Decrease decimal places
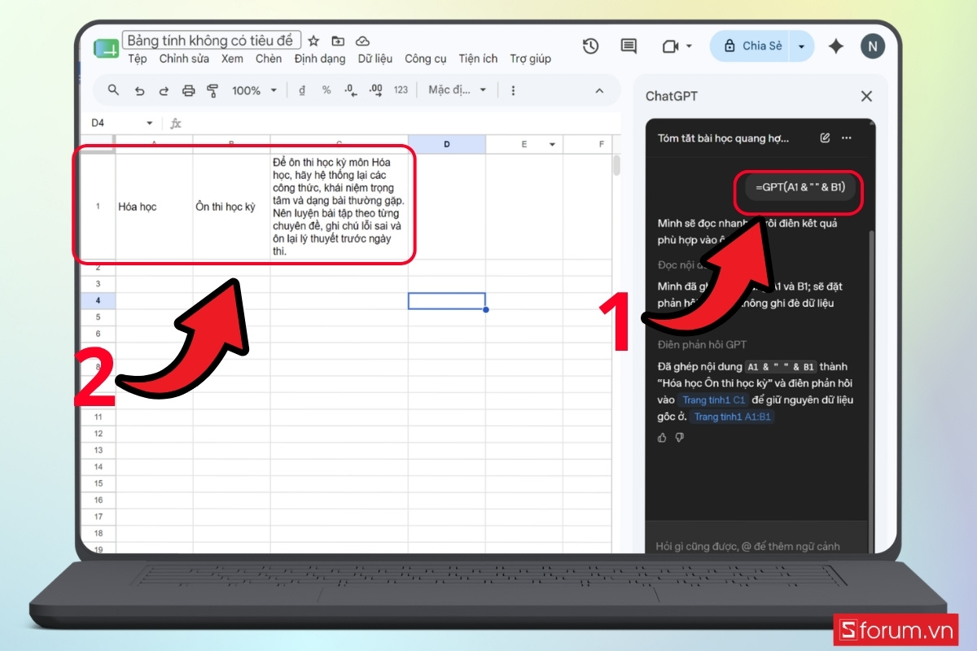The image size is (977, 651). pyautogui.click(x=350, y=90)
